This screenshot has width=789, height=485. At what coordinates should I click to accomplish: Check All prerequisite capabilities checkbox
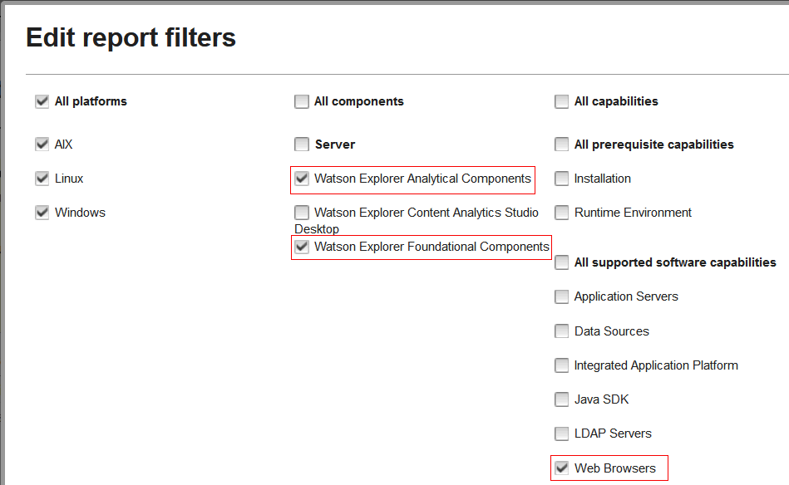pos(561,145)
